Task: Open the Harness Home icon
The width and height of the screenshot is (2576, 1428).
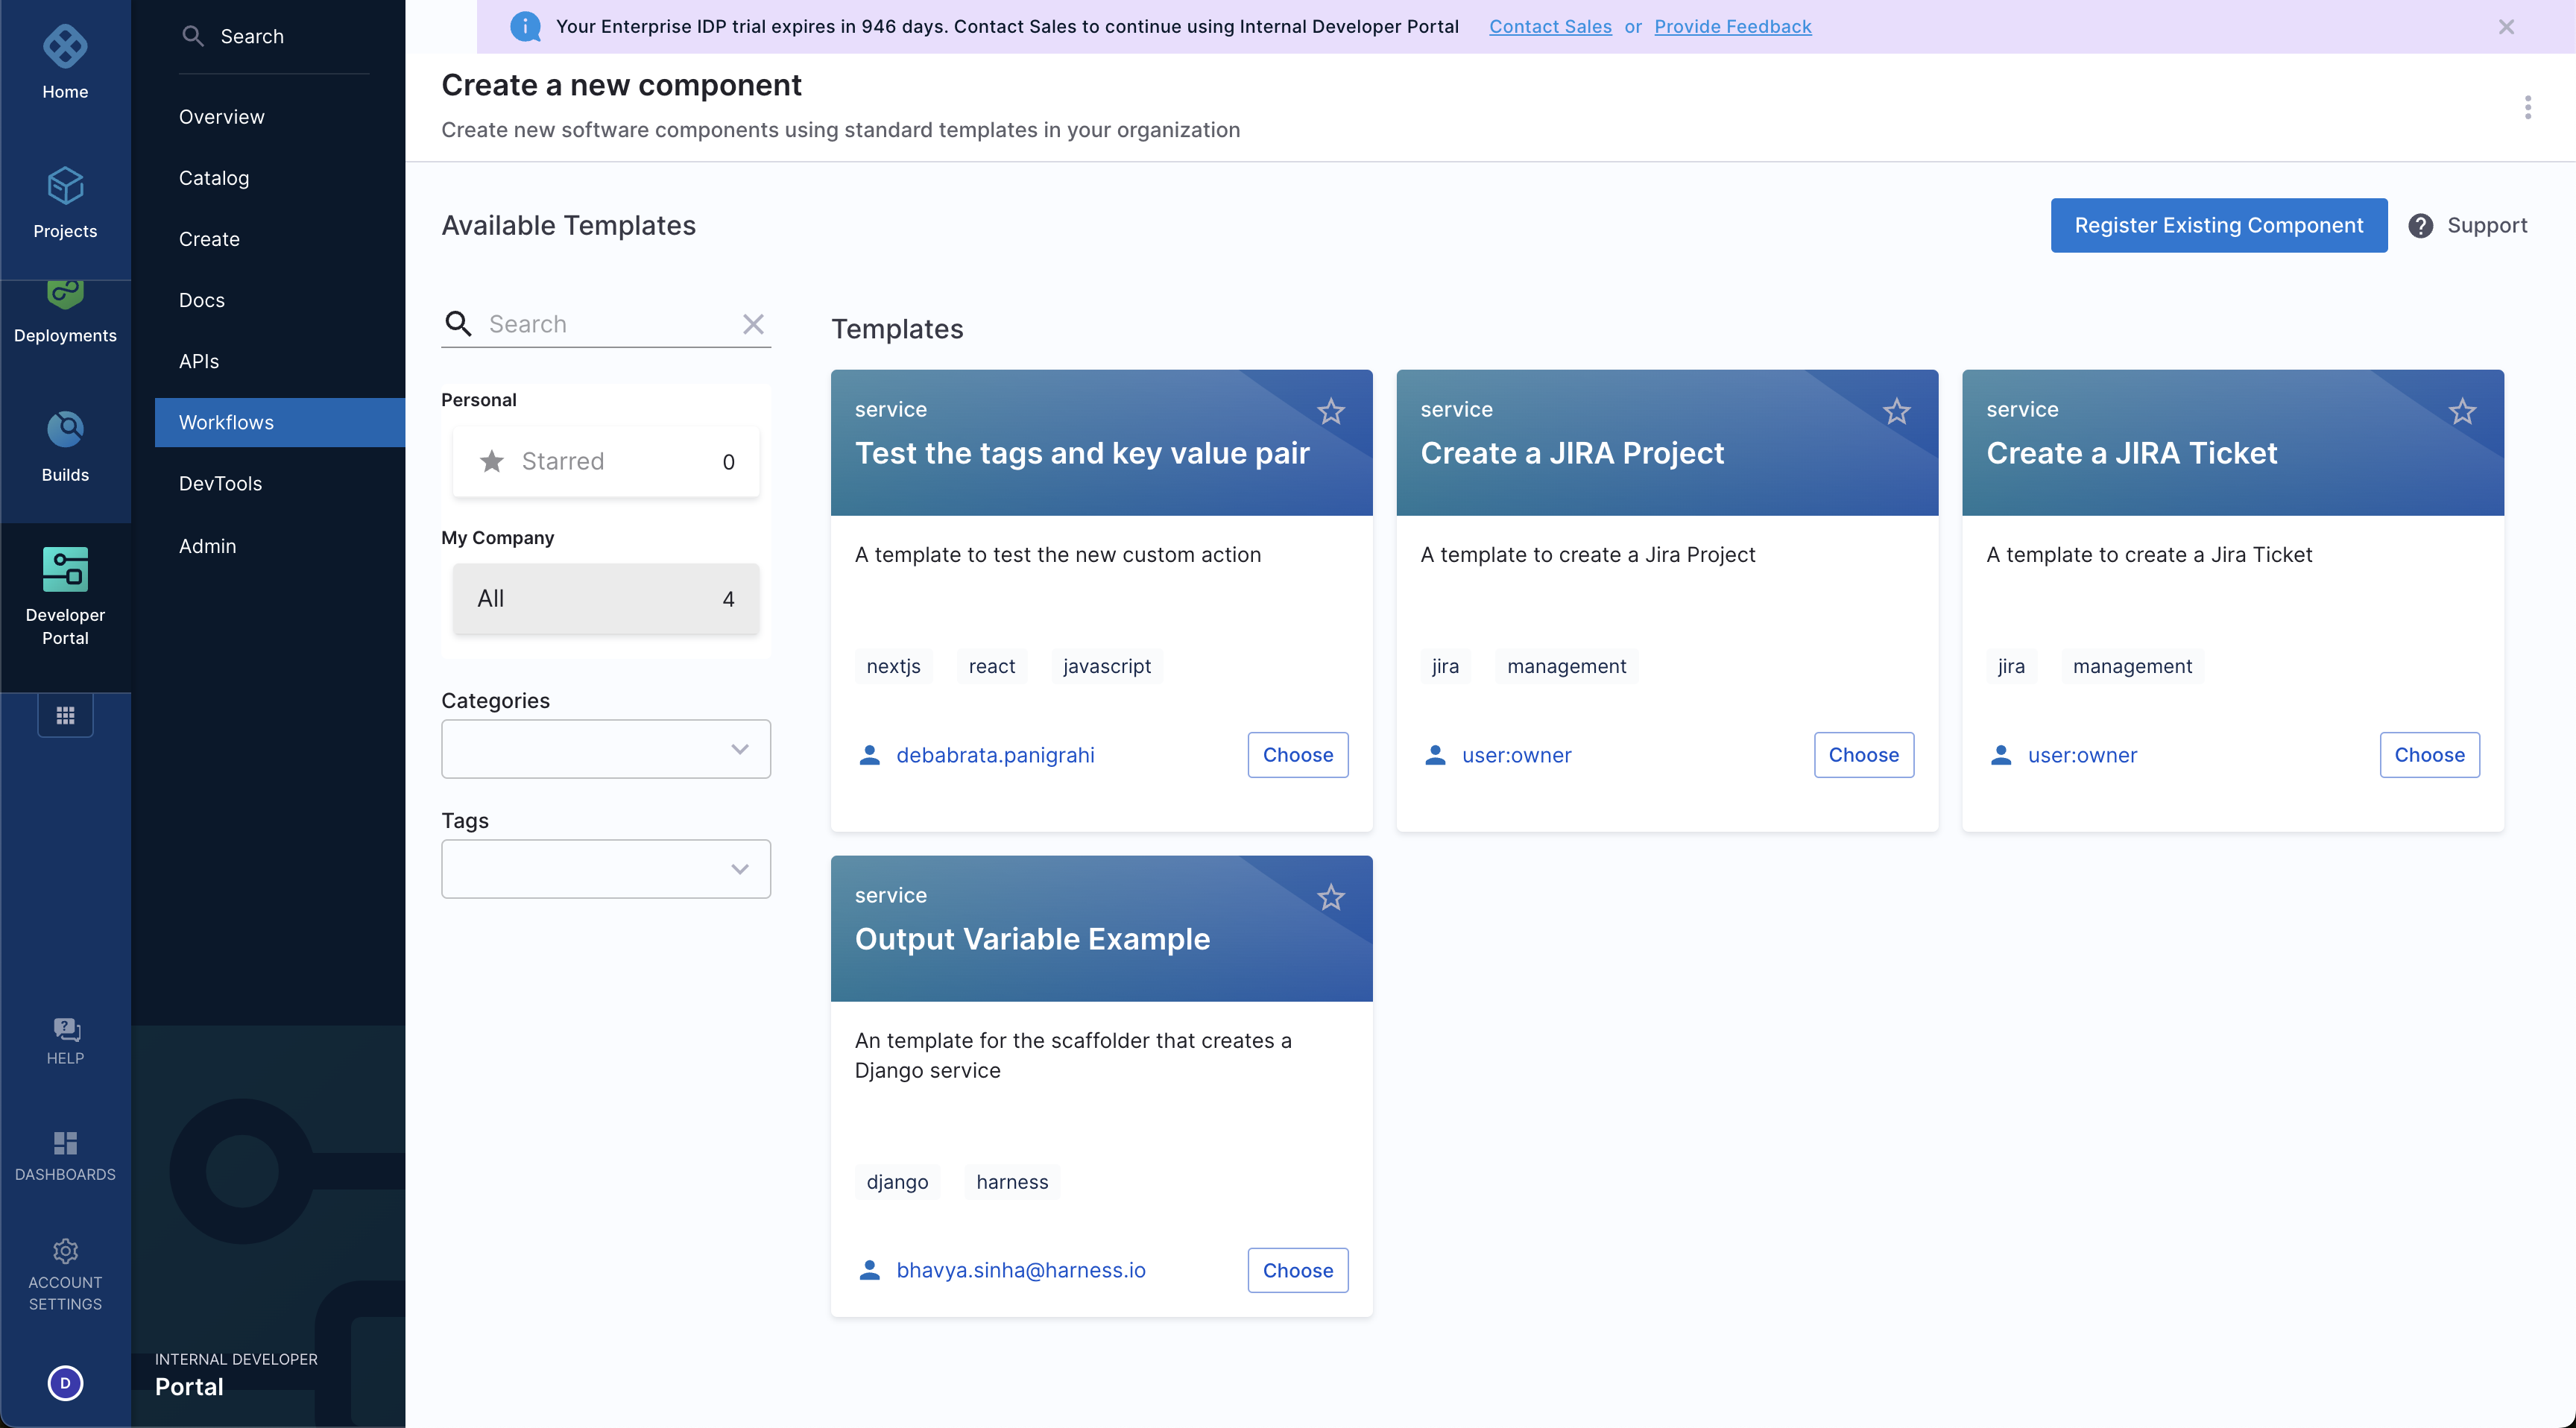Action: coord(65,47)
